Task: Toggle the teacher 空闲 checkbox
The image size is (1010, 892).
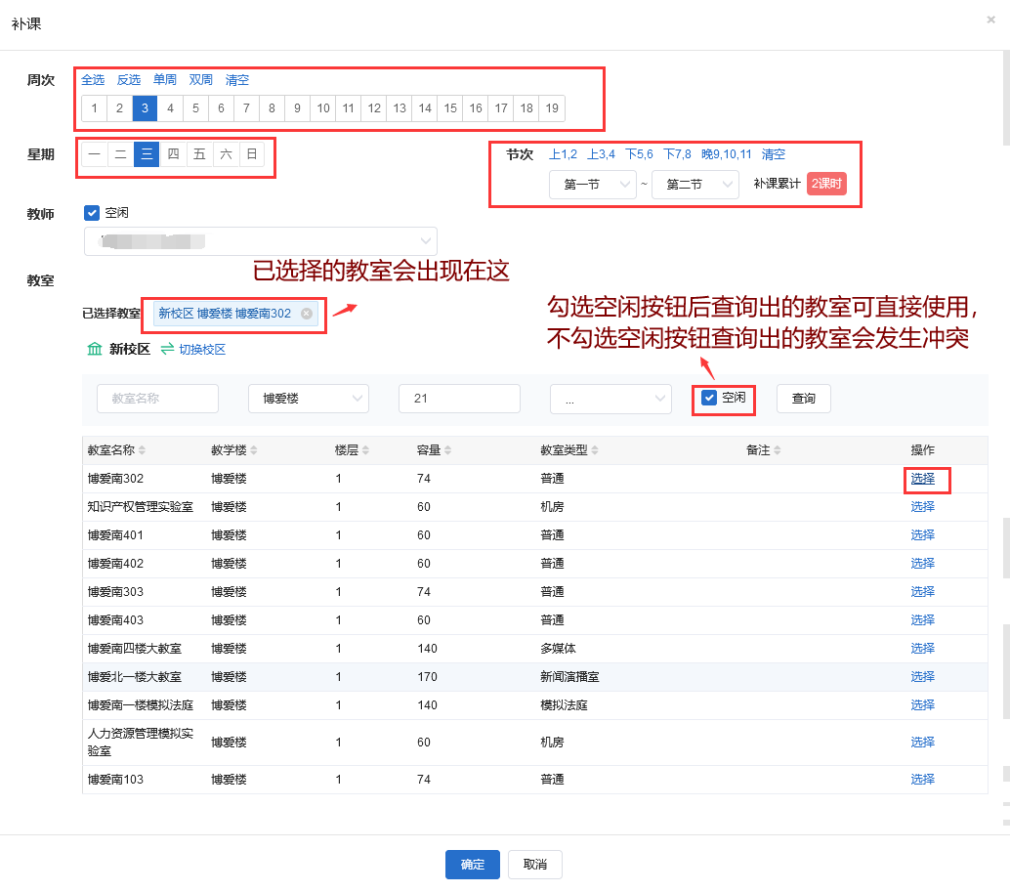Action: 92,212
